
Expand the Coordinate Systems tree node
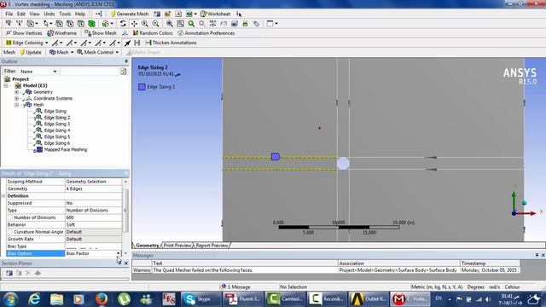16,99
